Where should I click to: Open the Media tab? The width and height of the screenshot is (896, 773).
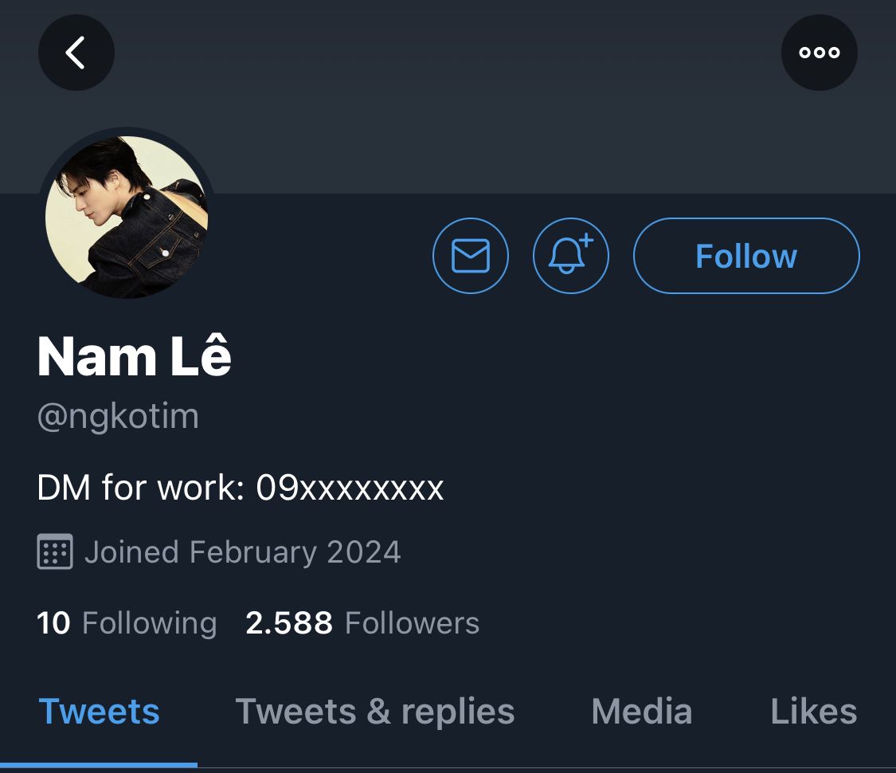tap(641, 712)
